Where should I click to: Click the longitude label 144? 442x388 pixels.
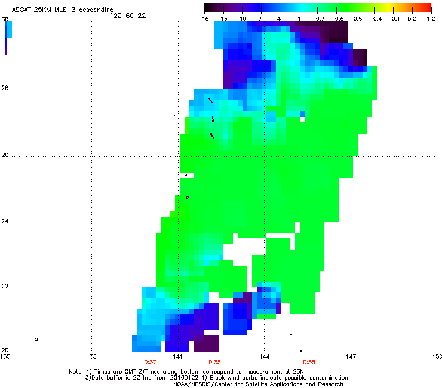pyautogui.click(x=265, y=356)
